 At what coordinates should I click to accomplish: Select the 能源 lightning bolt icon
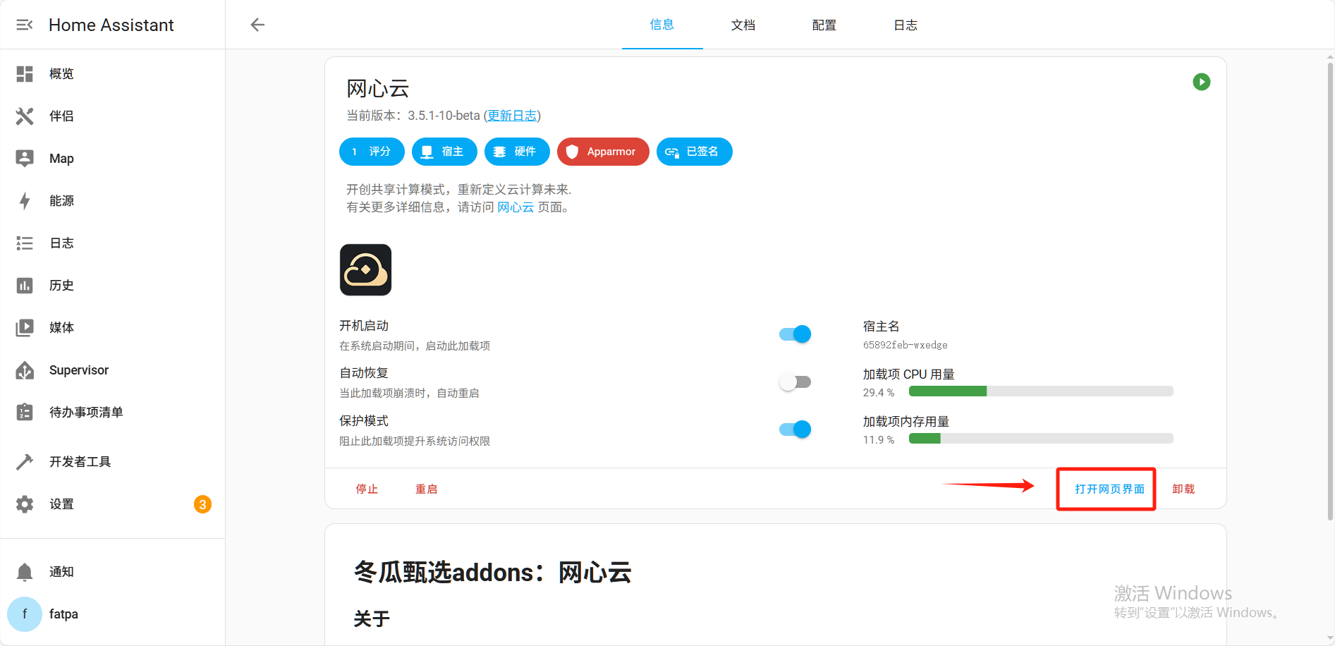click(x=25, y=201)
